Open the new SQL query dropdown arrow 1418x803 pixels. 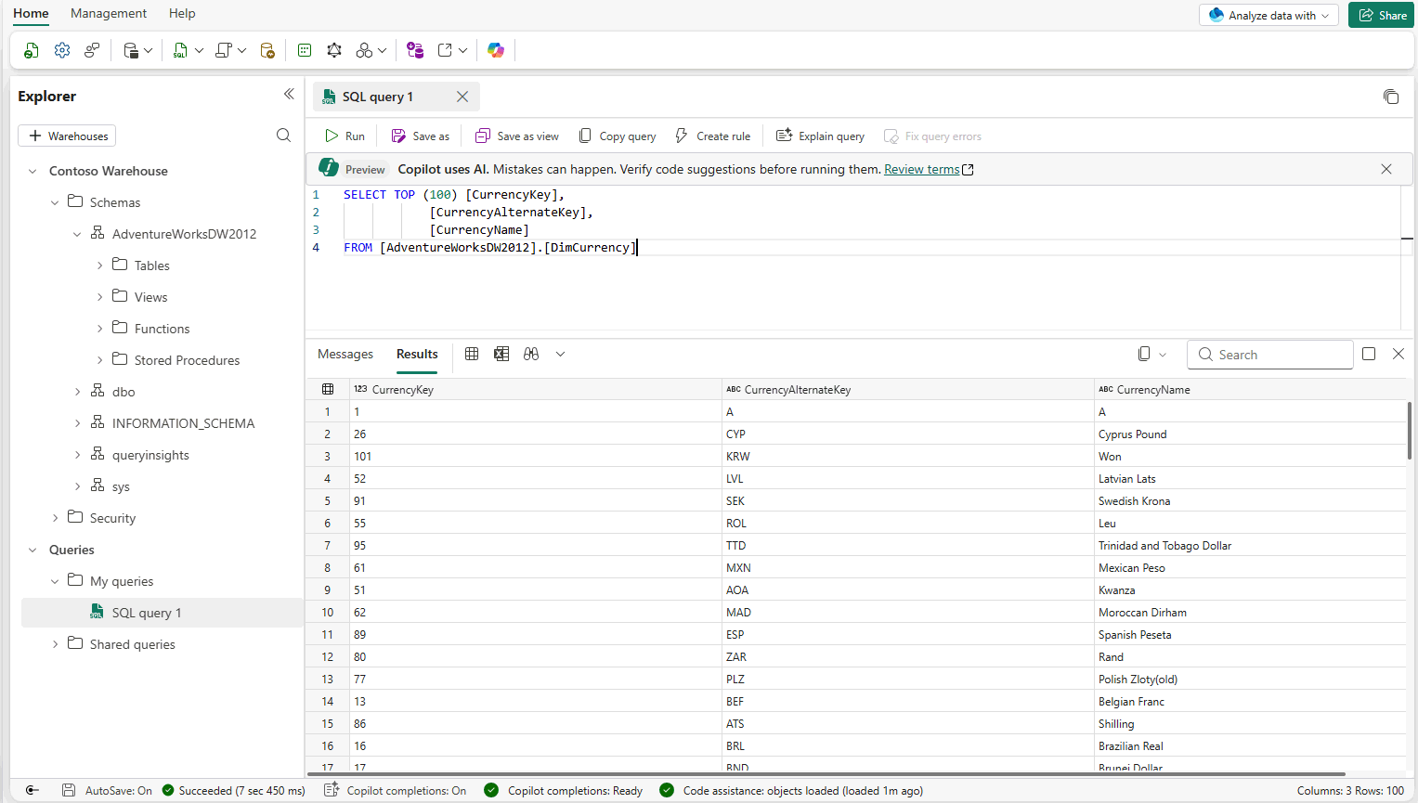[199, 51]
